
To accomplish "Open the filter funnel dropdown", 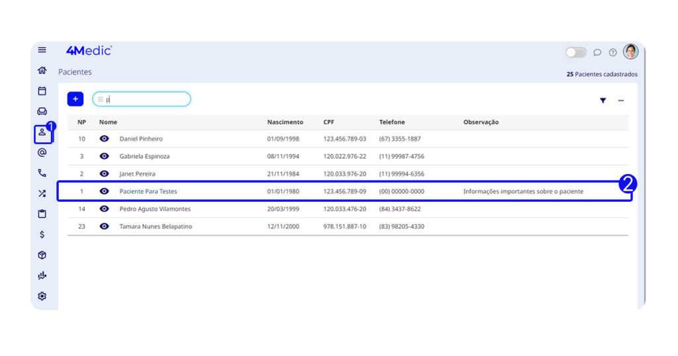I will coord(603,101).
